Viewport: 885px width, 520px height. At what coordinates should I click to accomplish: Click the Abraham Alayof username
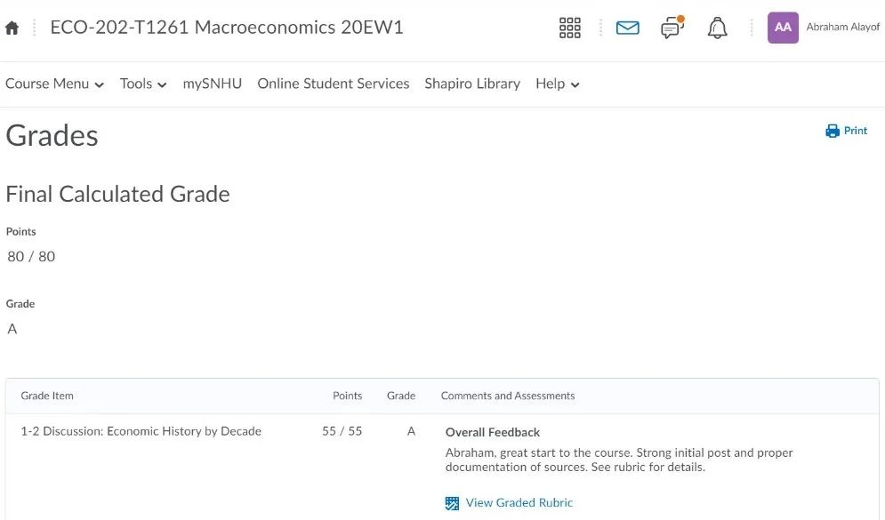(x=842, y=28)
